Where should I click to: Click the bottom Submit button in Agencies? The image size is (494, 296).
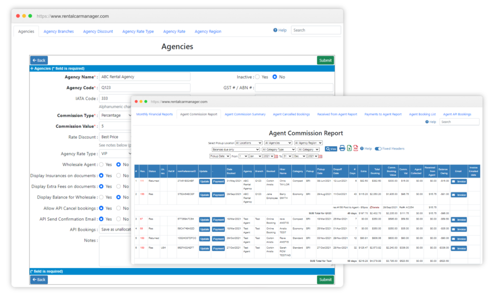[x=326, y=280]
